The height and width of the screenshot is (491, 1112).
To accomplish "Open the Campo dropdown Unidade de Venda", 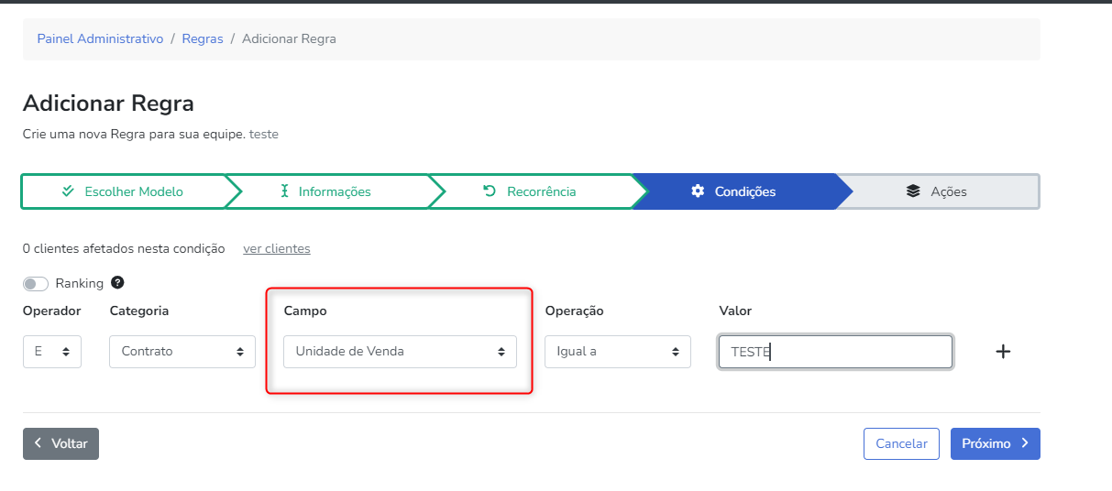I will click(x=400, y=352).
